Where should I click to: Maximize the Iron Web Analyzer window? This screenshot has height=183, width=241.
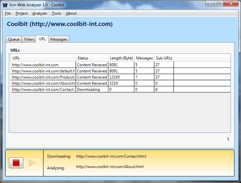tap(219, 3)
